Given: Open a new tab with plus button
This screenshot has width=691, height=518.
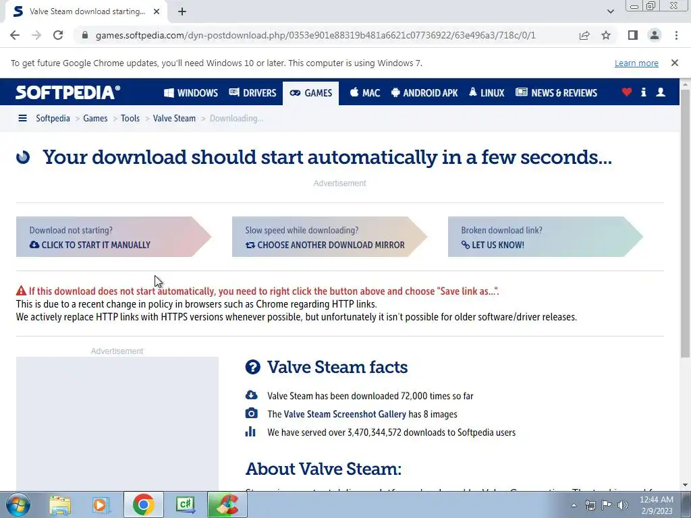Looking at the screenshot, I should [182, 12].
